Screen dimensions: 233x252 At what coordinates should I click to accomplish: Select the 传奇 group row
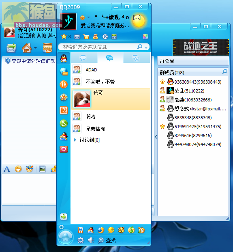[x=111, y=99]
